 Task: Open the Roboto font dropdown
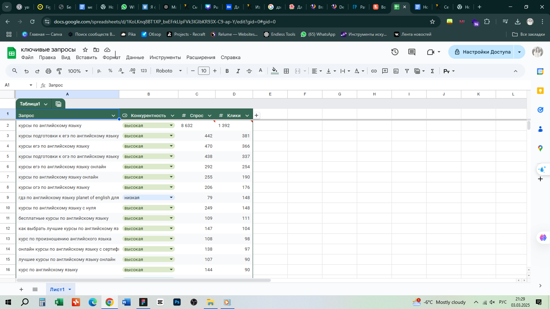tap(169, 71)
